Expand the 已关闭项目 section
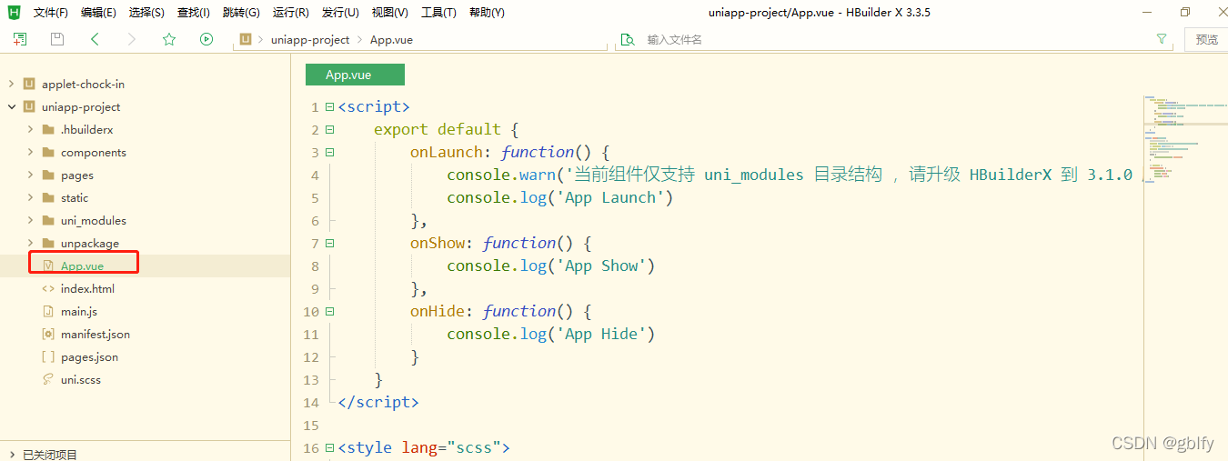 point(11,454)
